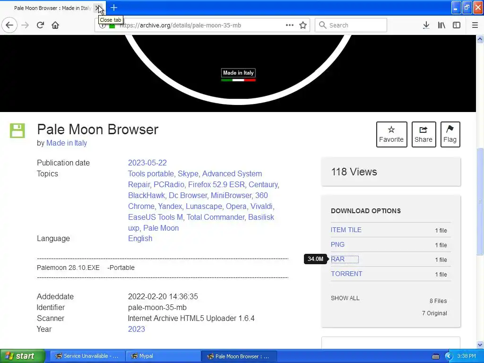The height and width of the screenshot is (363, 484).
Task: Flag this item
Action: pos(450,134)
